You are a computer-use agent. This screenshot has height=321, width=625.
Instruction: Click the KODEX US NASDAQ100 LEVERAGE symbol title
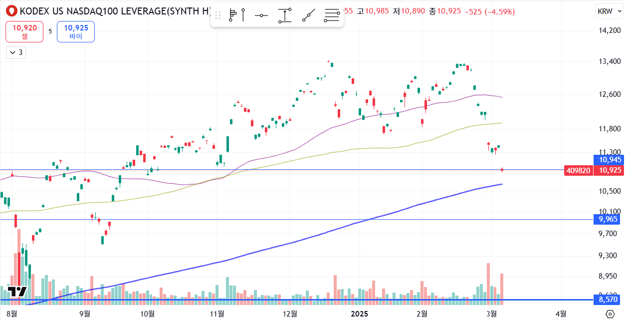115,10
